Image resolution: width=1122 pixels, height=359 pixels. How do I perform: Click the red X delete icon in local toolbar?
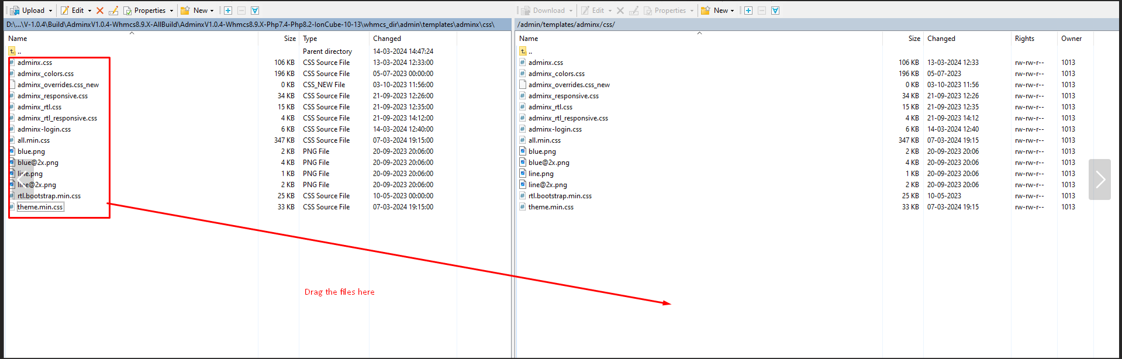coord(100,11)
